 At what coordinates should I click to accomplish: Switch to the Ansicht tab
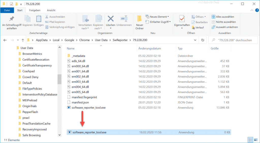pyautogui.click(x=51, y=10)
